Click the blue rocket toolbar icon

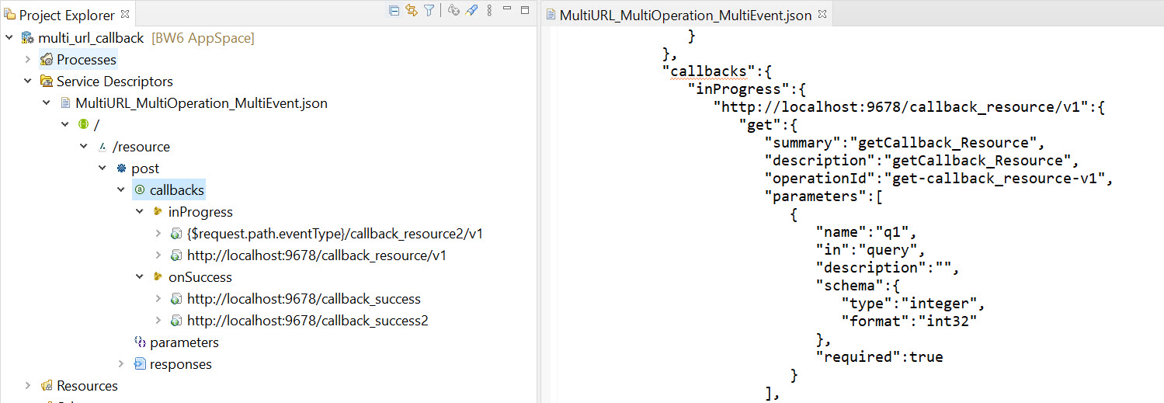(471, 11)
